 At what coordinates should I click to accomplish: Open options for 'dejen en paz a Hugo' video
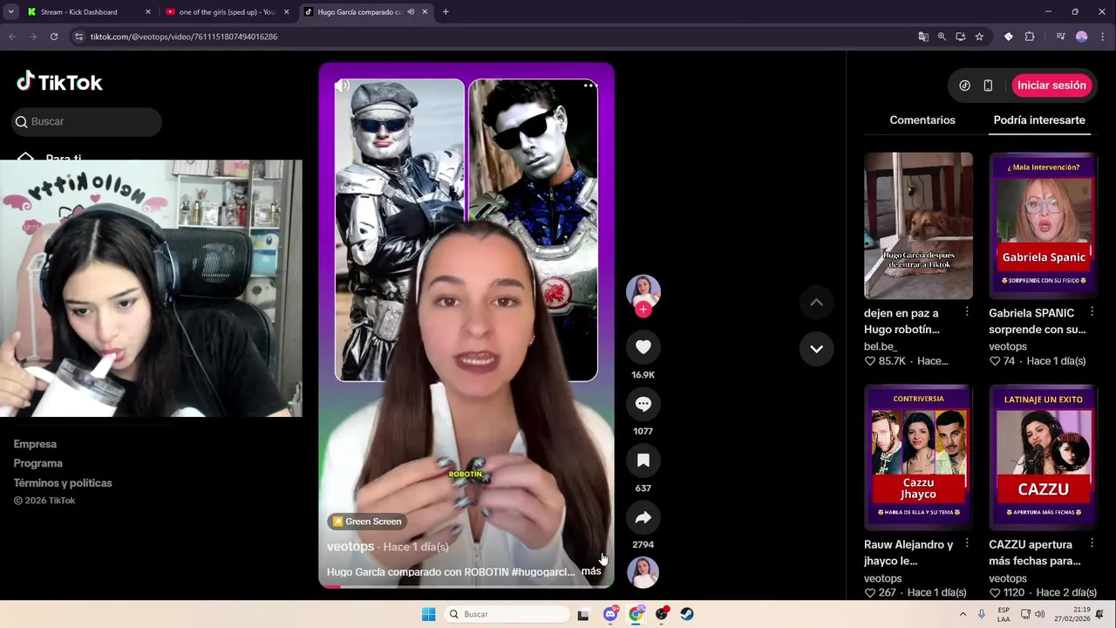967,312
